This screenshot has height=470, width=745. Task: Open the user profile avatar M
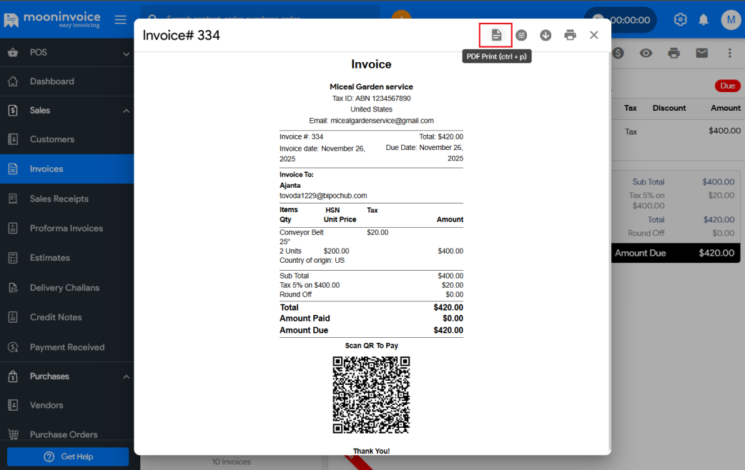point(730,19)
